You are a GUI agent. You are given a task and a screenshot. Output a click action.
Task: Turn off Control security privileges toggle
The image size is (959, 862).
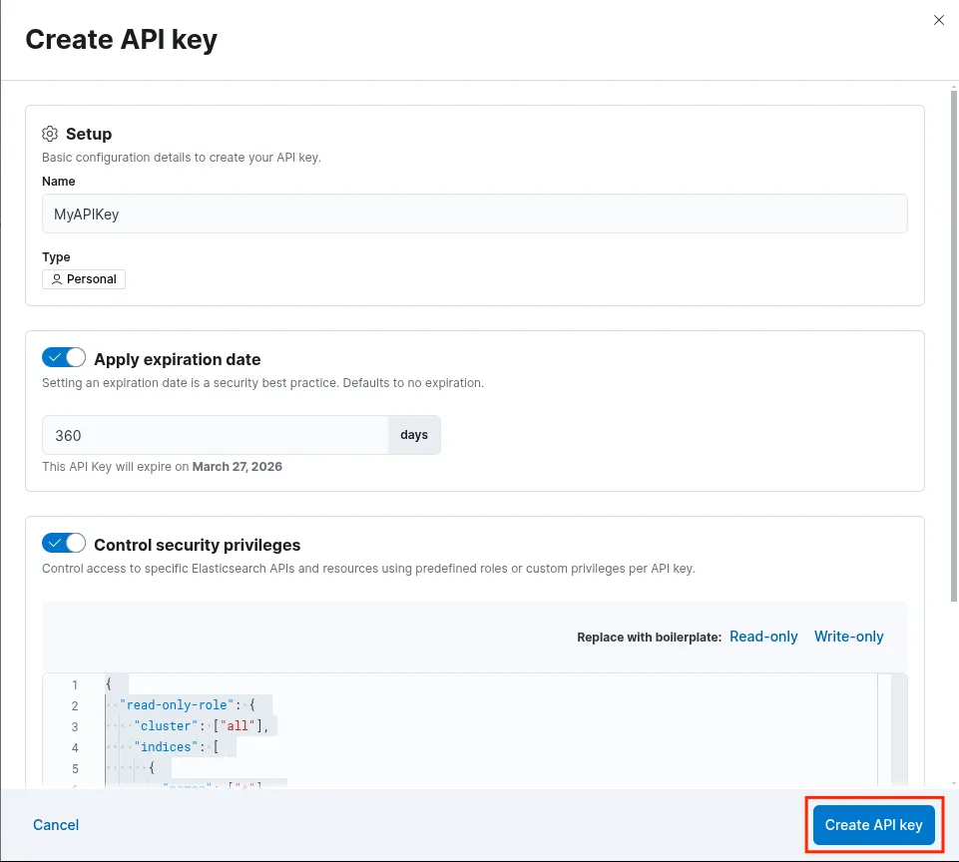[x=64, y=544]
